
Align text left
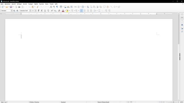point(81,11)
